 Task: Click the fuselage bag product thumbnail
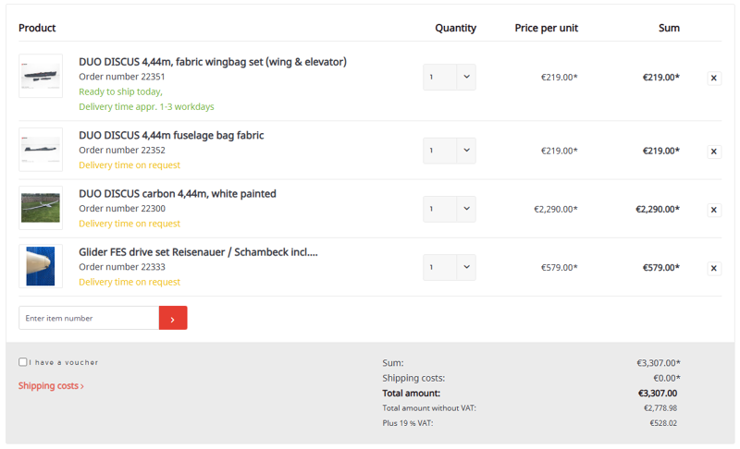(x=41, y=150)
